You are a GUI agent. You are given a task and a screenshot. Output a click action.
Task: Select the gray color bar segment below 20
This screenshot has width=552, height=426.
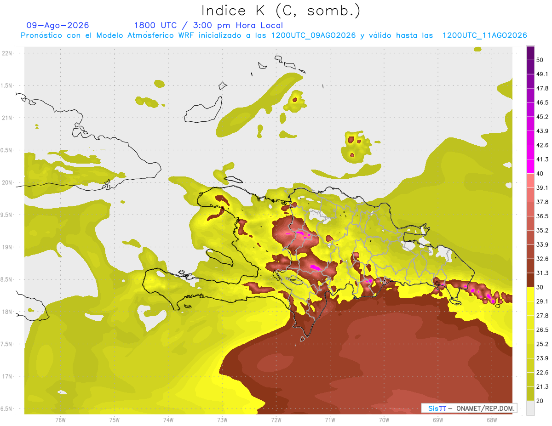pyautogui.click(x=530, y=408)
